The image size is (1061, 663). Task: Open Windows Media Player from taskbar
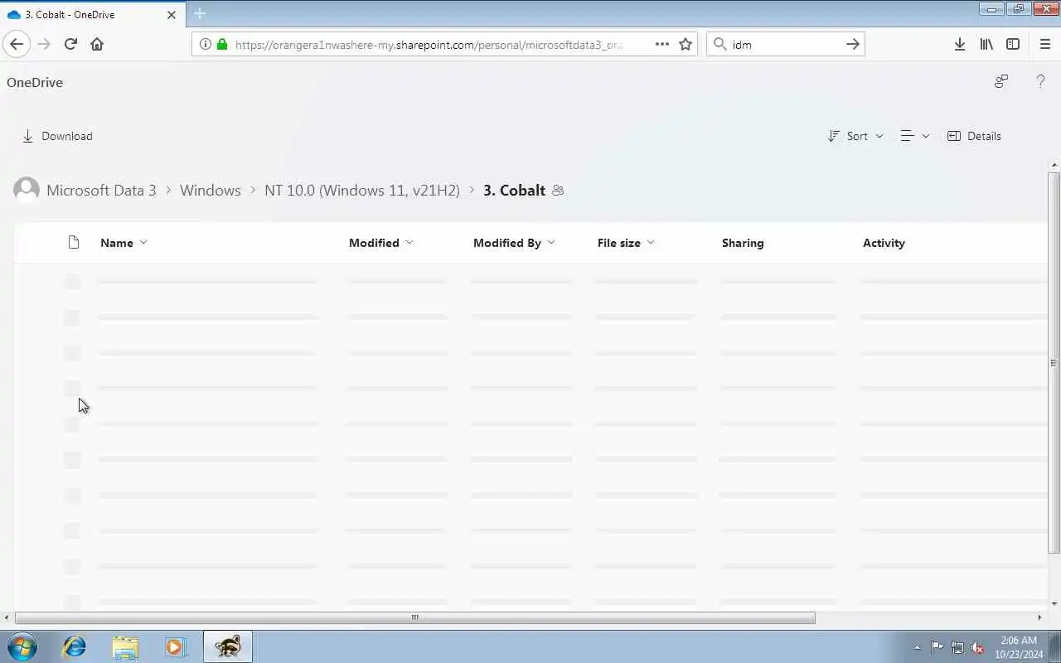[x=175, y=646]
